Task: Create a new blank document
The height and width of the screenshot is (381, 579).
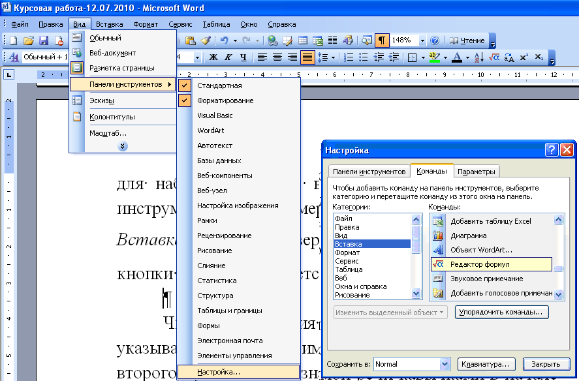Action: pyautogui.click(x=13, y=40)
